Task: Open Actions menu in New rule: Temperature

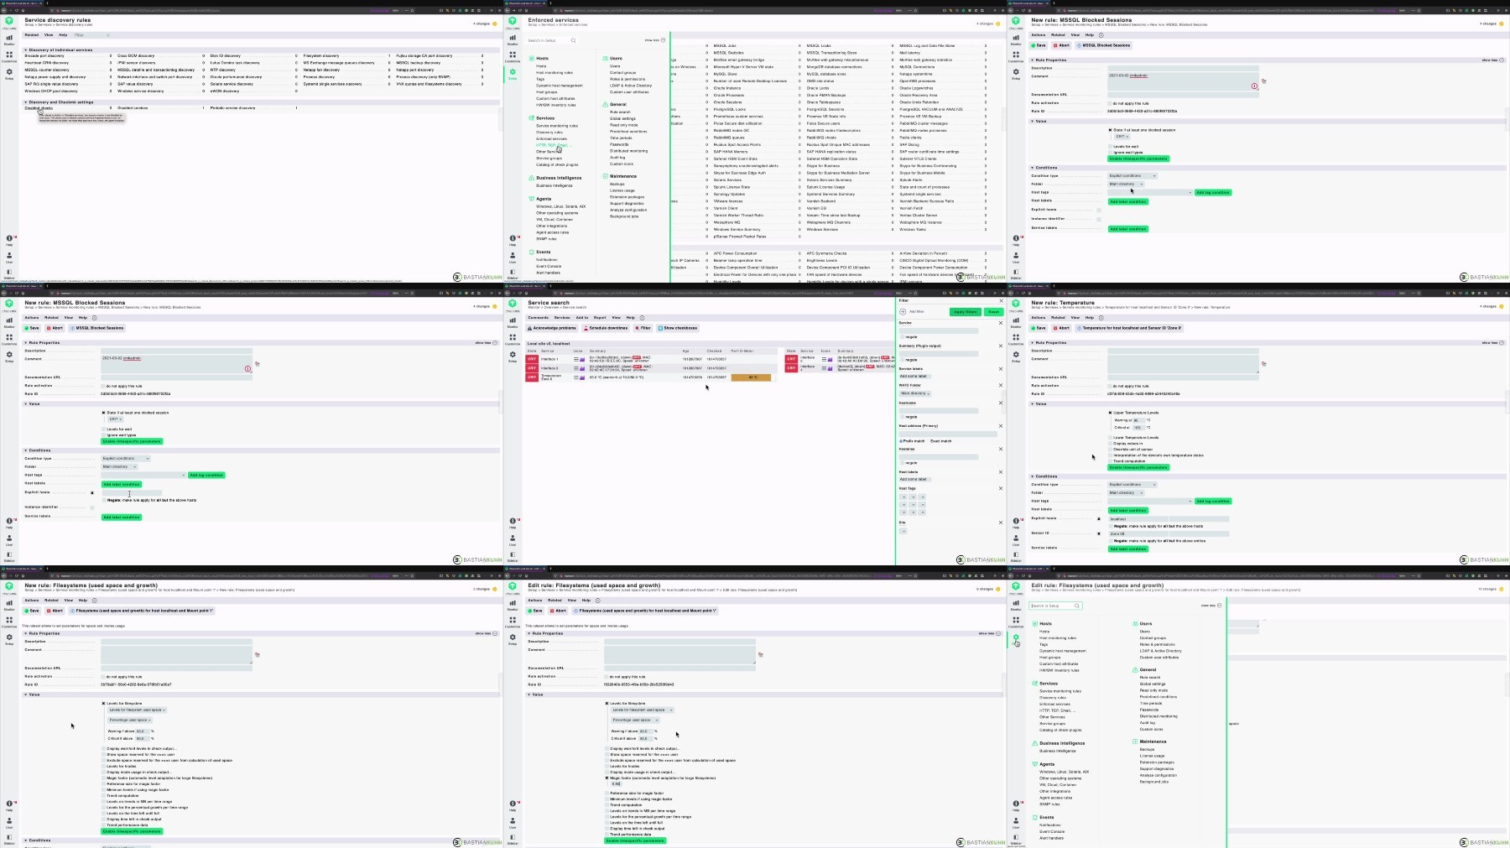Action: click(x=1038, y=318)
